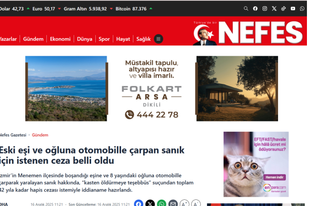Image resolution: width=309 pixels, height=206 pixels.
Task: Increase article font size with A+
Action: (184, 203)
